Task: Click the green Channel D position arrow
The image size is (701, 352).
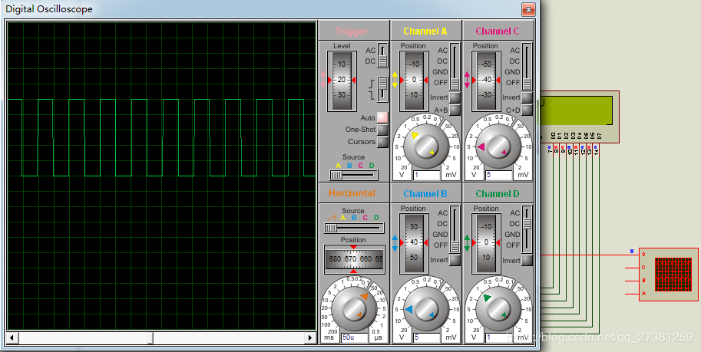Action: click(467, 243)
